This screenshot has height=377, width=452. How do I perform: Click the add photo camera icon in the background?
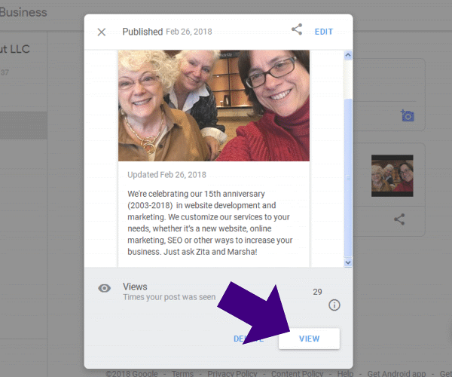coord(408,115)
